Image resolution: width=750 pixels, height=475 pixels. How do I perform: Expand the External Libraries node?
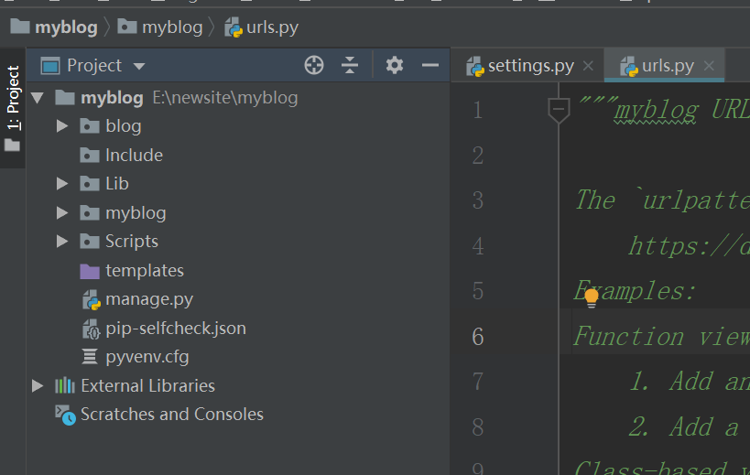(38, 386)
